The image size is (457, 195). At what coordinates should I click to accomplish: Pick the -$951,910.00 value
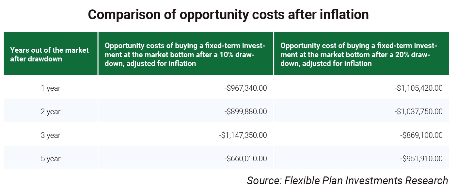(421, 159)
